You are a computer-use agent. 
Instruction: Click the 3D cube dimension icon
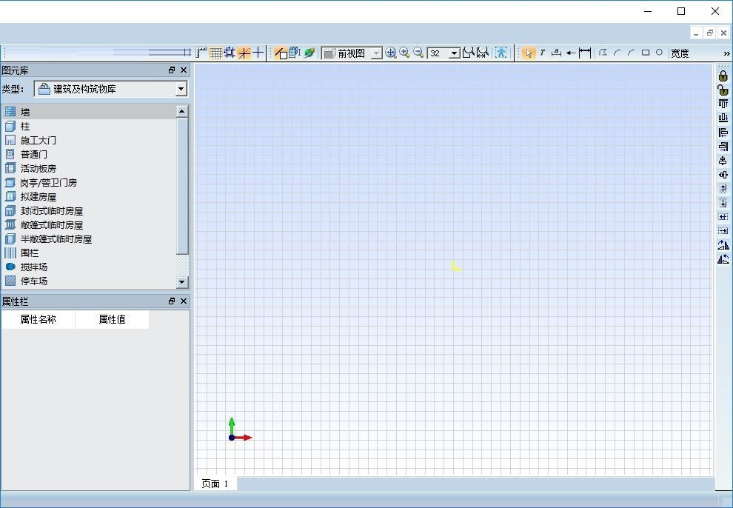(295, 53)
